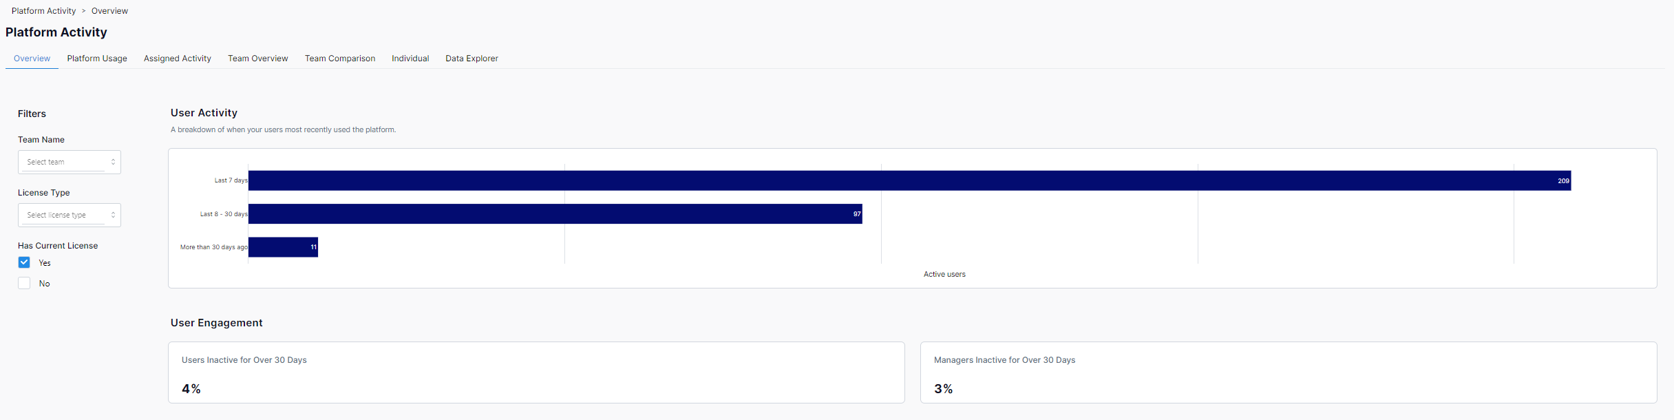Uncheck the Yes current license checkbox
1674x420 pixels.
(x=24, y=262)
